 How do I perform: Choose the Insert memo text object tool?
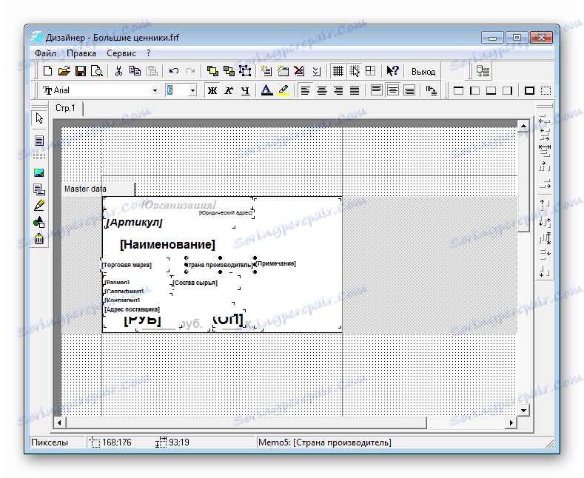(39, 141)
